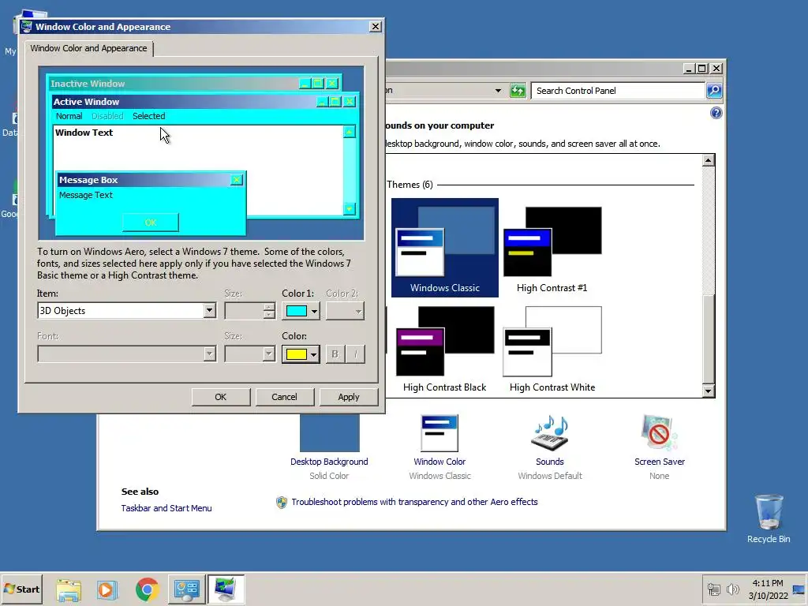This screenshot has height=606, width=808.
Task: Open Troubleshoot problems with transparency link
Action: click(x=414, y=502)
